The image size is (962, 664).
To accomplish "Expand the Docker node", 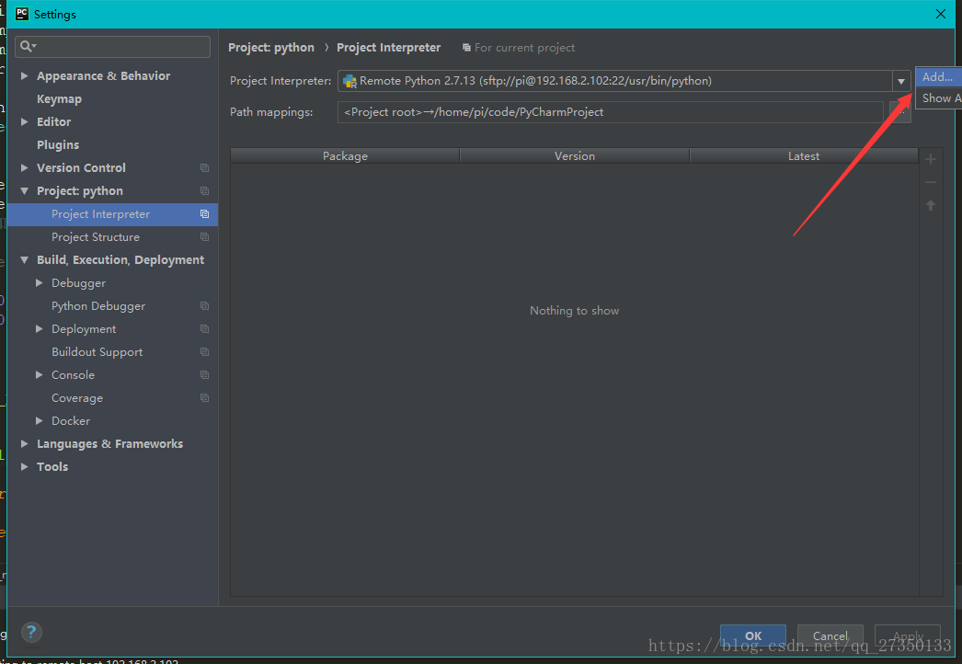I will pyautogui.click(x=40, y=421).
